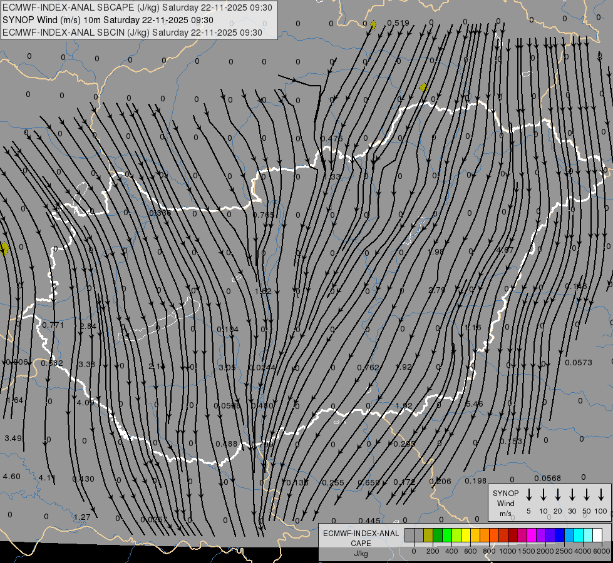
Task: Pick the olive swatch in the CAPE scale
Action: point(428,535)
